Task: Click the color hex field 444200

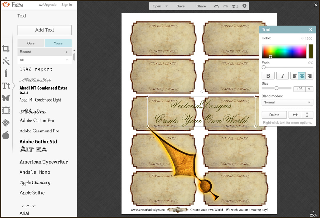Action: (306, 39)
